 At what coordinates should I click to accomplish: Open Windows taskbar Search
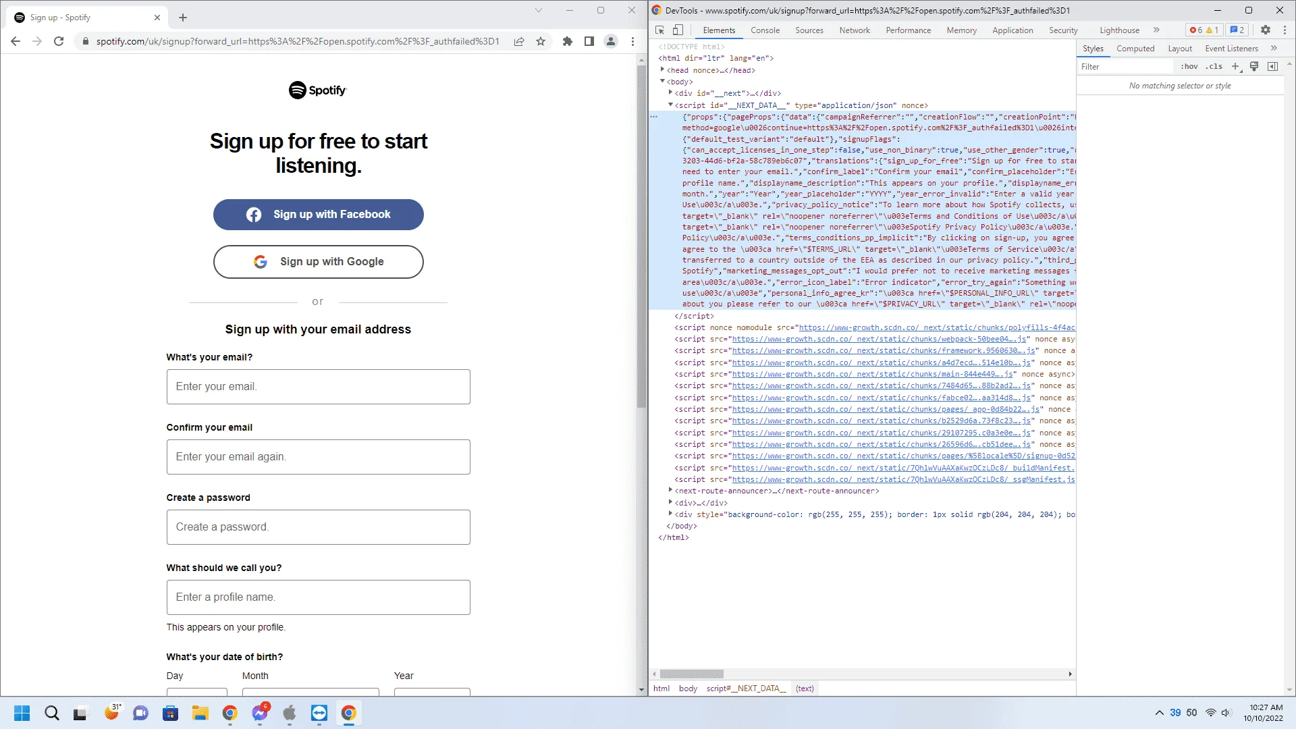pos(51,713)
